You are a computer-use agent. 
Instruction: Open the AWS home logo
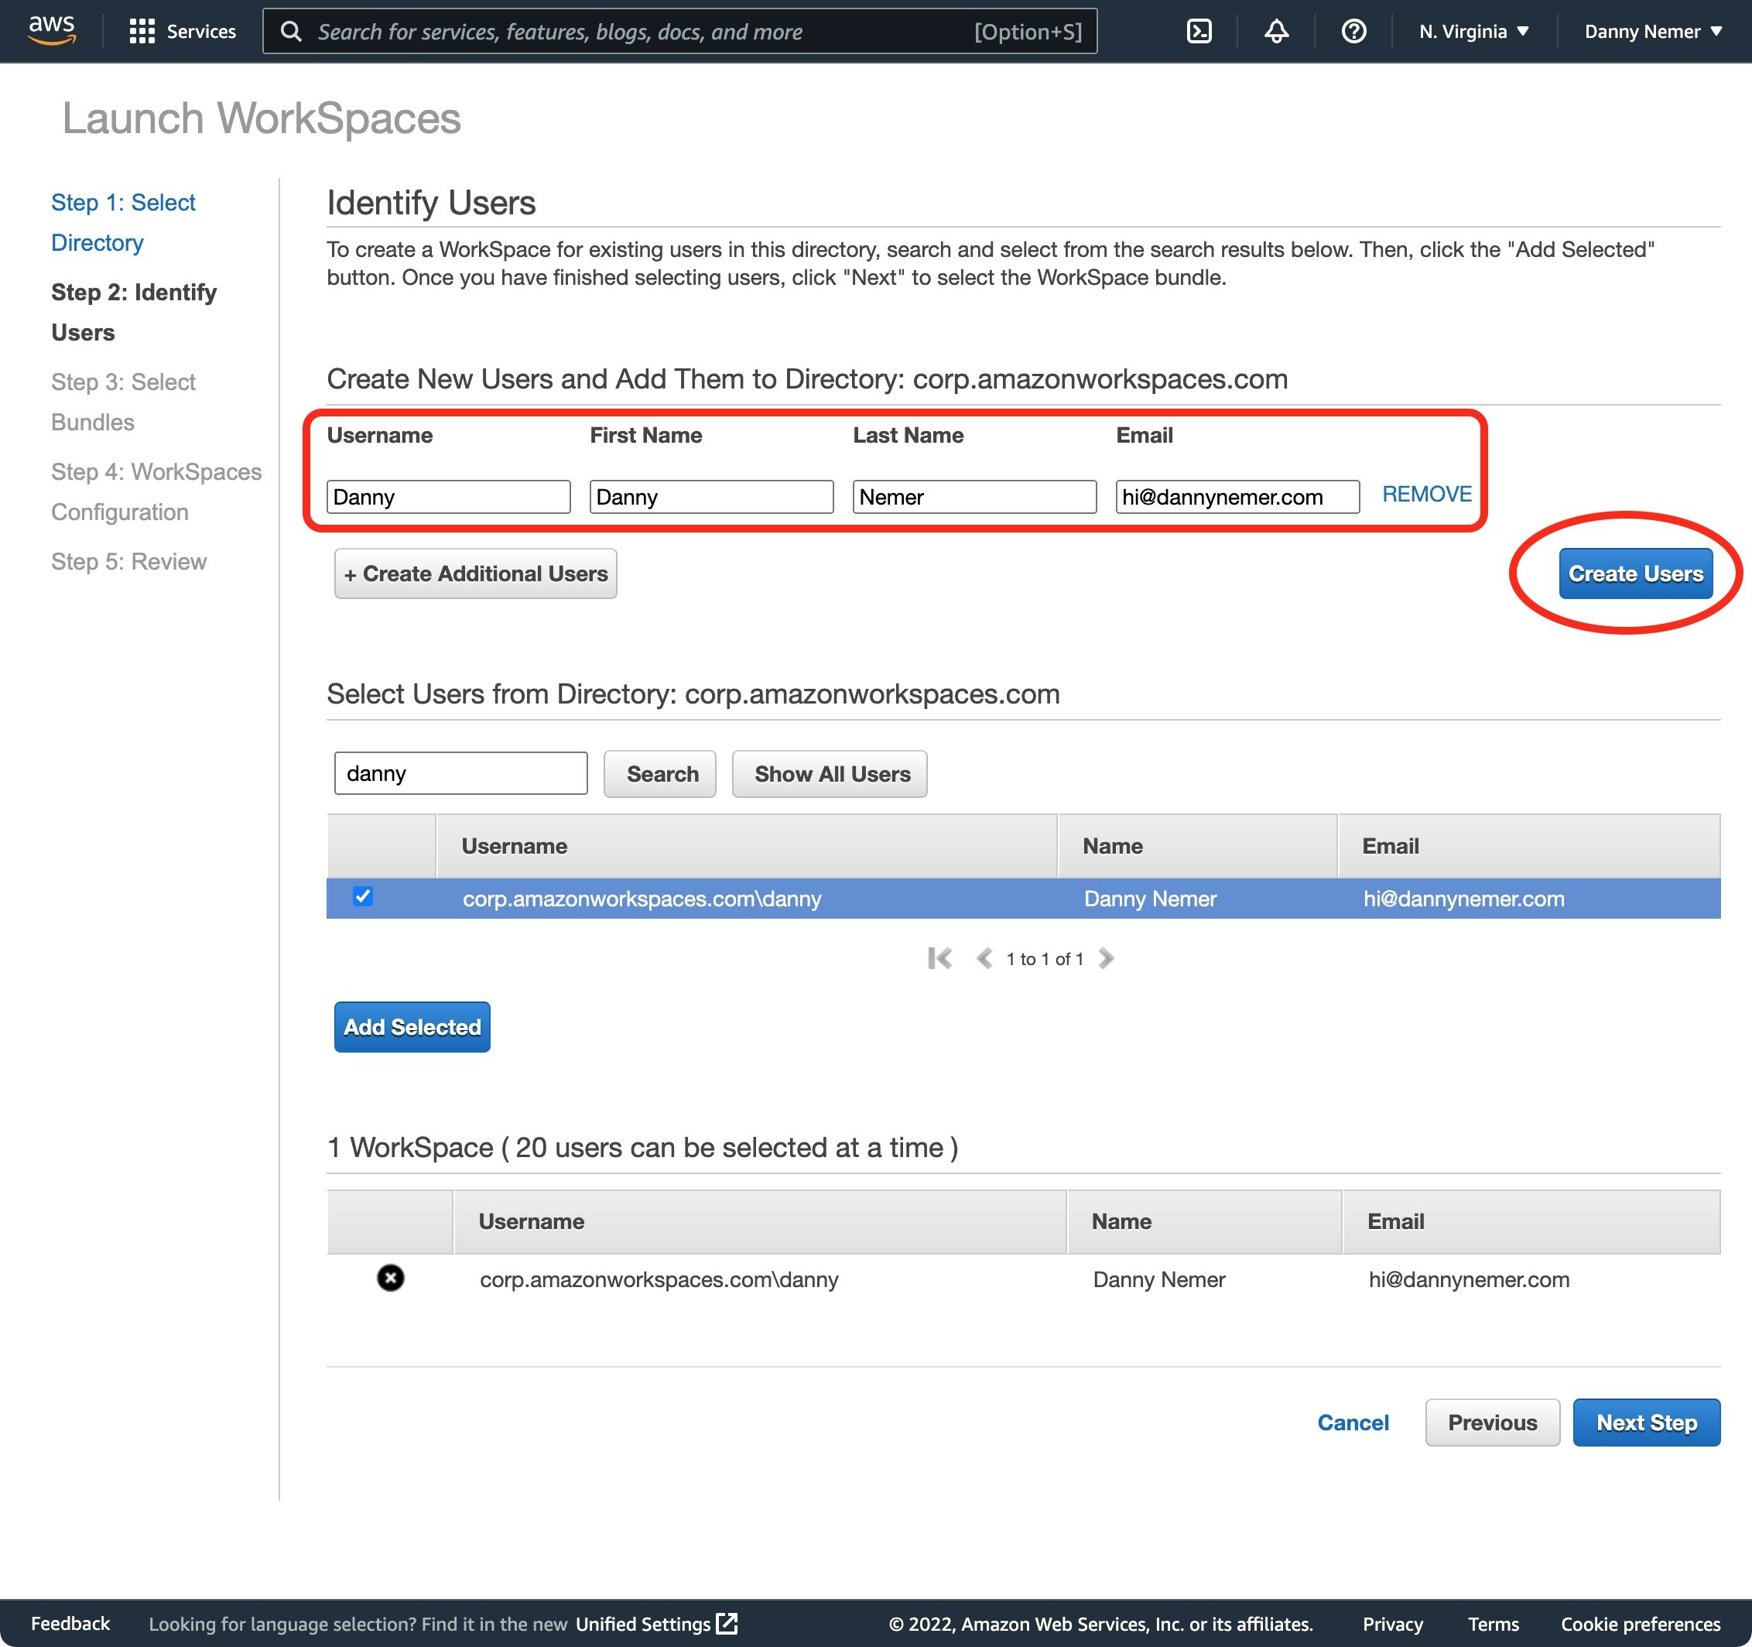[51, 30]
